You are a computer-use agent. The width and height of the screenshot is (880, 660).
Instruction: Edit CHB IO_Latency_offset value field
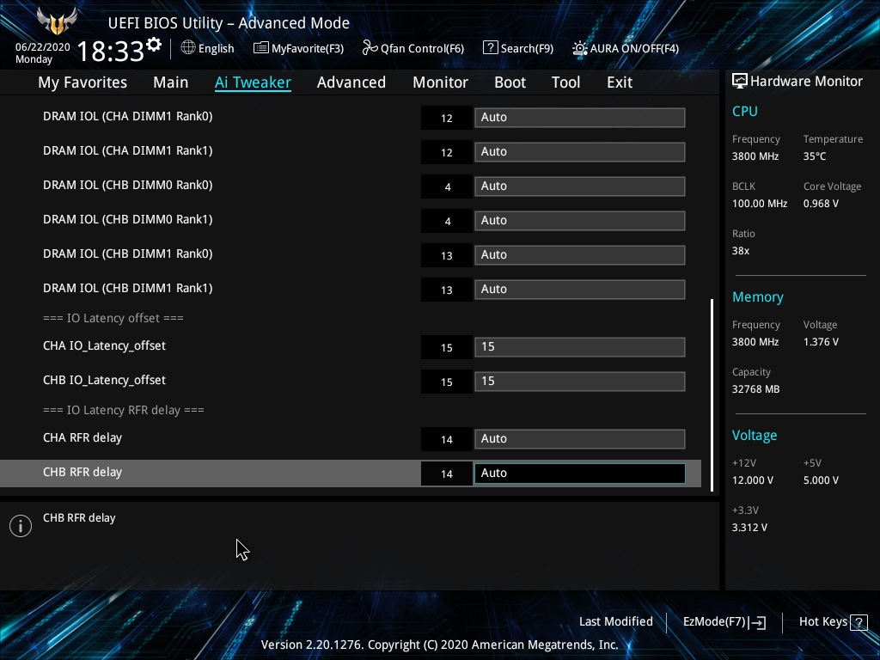coord(580,381)
